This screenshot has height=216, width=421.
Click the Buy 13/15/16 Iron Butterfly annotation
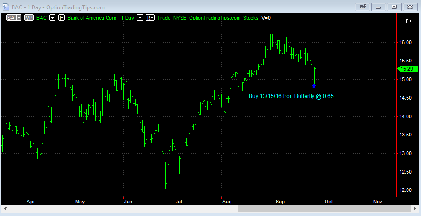coord(291,96)
